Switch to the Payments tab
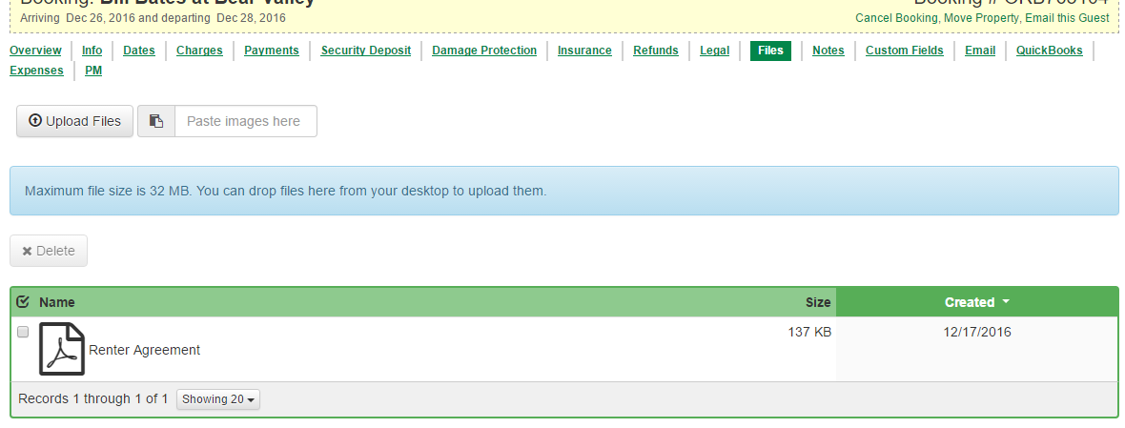This screenshot has width=1125, height=428. click(271, 51)
